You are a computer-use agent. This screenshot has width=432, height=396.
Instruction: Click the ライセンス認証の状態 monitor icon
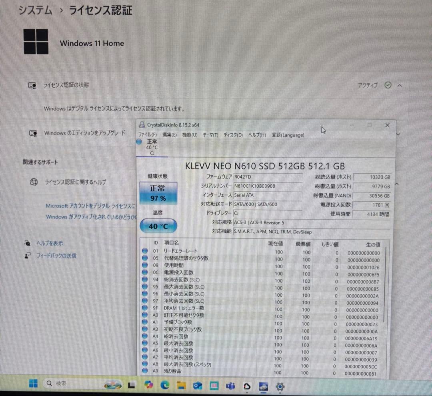32,85
